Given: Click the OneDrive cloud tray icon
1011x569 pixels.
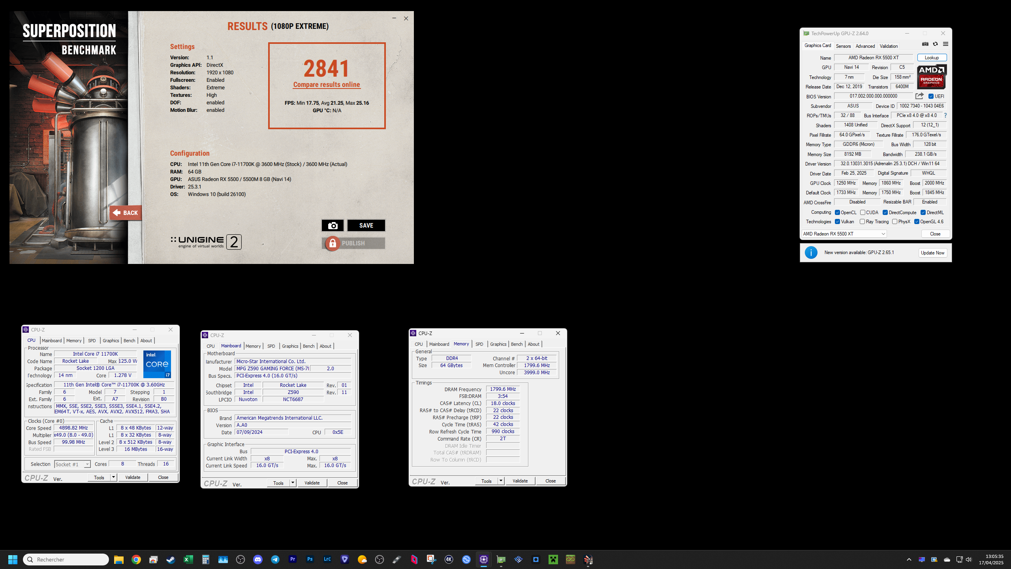Looking at the screenshot, I should point(947,560).
